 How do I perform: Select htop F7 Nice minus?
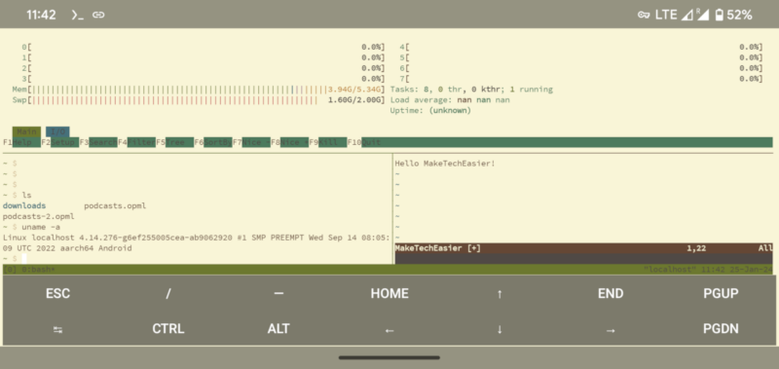251,142
